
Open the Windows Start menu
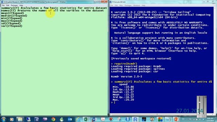3,119
